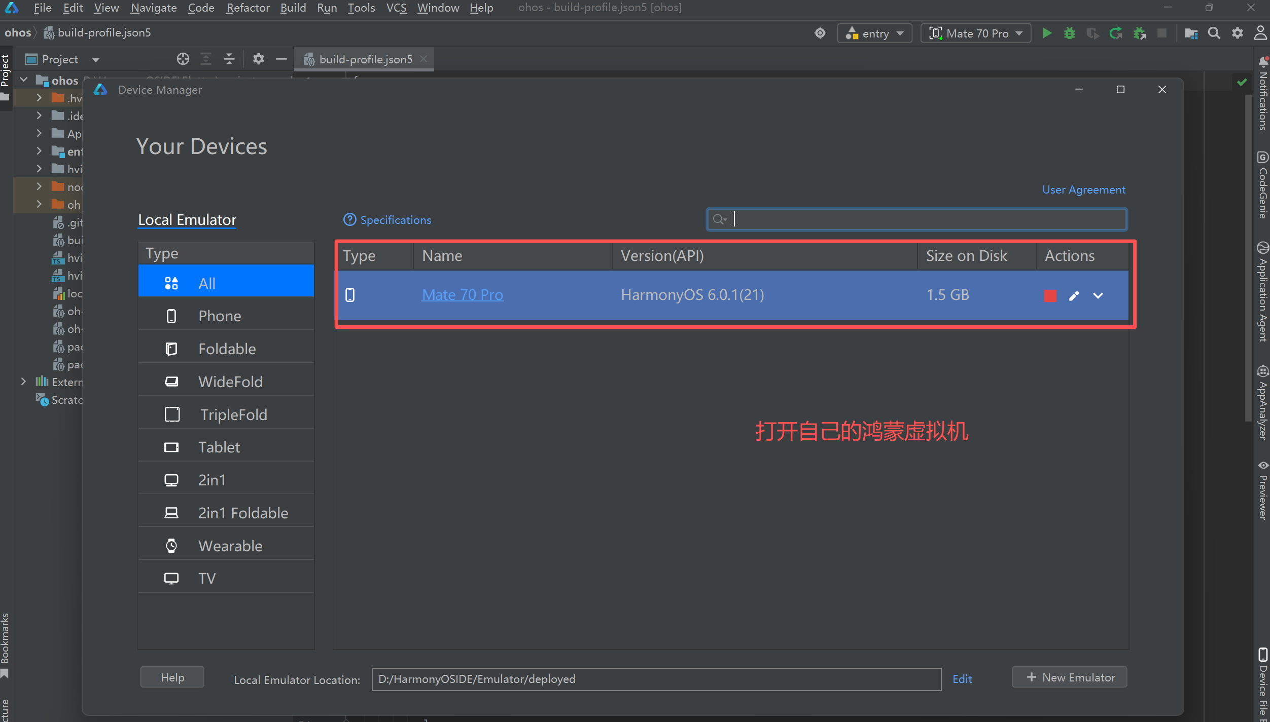The width and height of the screenshot is (1270, 722).
Task: Expand Mate 70 Pro actions chevron
Action: pyautogui.click(x=1098, y=295)
